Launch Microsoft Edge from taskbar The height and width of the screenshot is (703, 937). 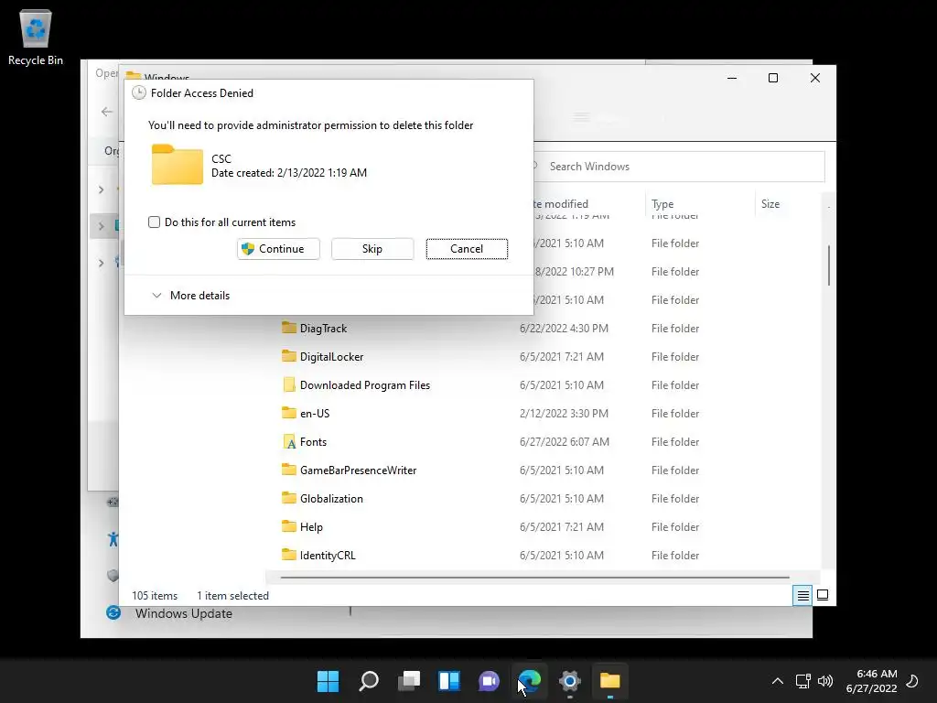530,681
